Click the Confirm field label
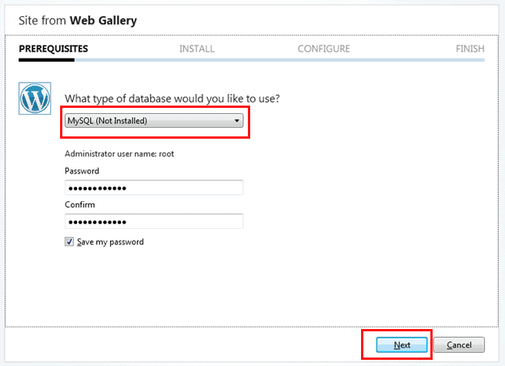Image resolution: width=505 pixels, height=366 pixels. [x=80, y=205]
